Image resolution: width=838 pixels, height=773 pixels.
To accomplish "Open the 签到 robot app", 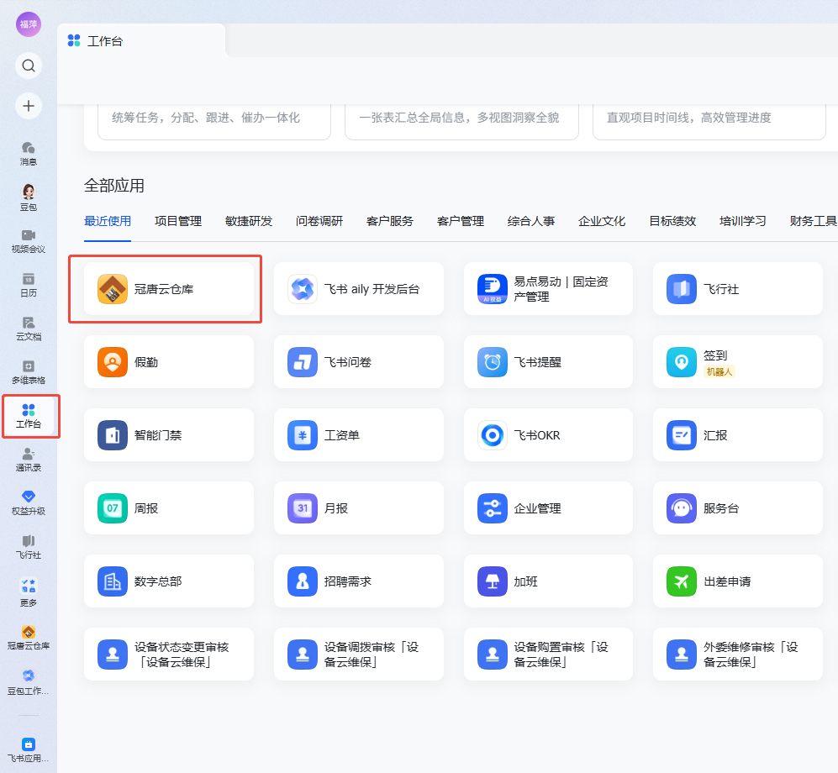I will coord(737,362).
